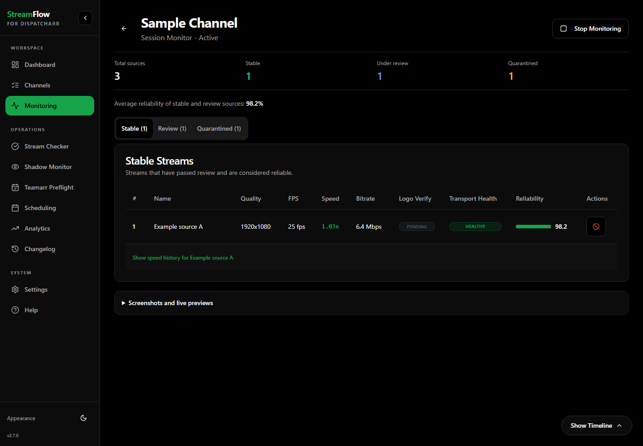The height and width of the screenshot is (446, 643).
Task: Expand Screenshots and live previews
Action: 372,303
